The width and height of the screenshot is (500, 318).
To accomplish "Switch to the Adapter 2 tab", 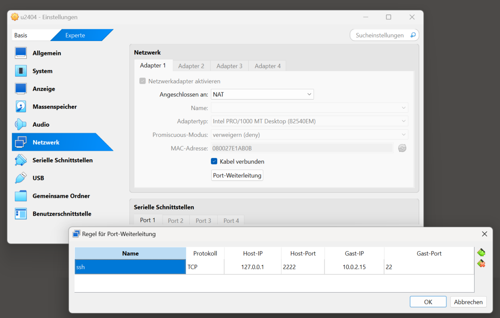I will (x=191, y=66).
